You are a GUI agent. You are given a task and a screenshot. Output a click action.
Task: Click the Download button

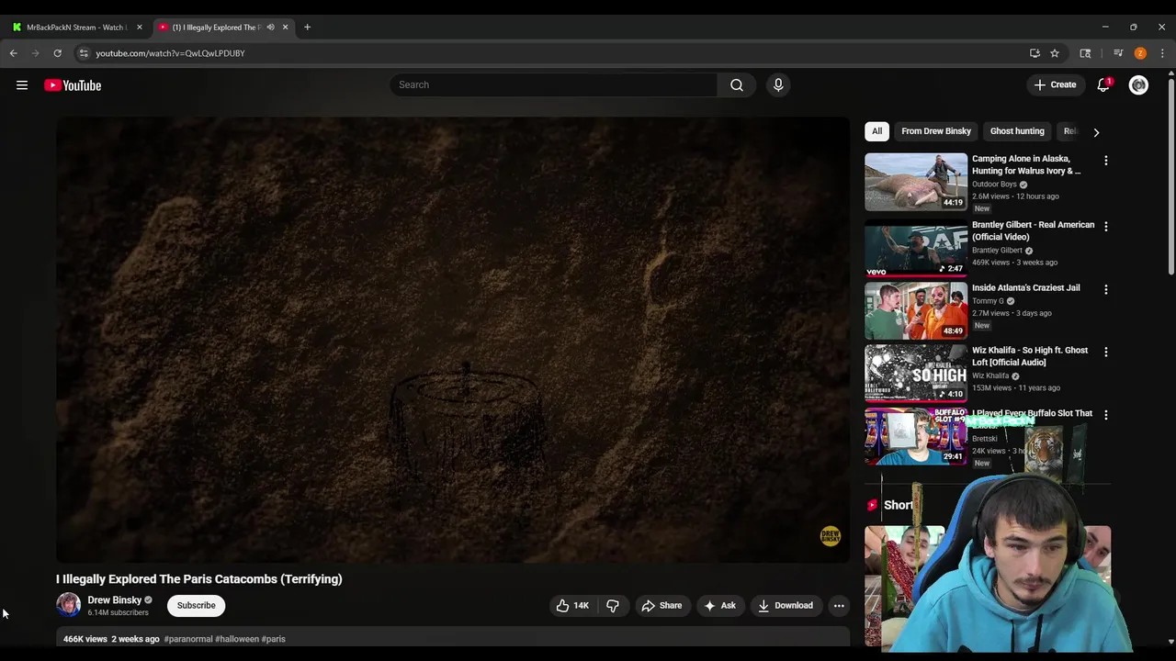click(x=786, y=605)
